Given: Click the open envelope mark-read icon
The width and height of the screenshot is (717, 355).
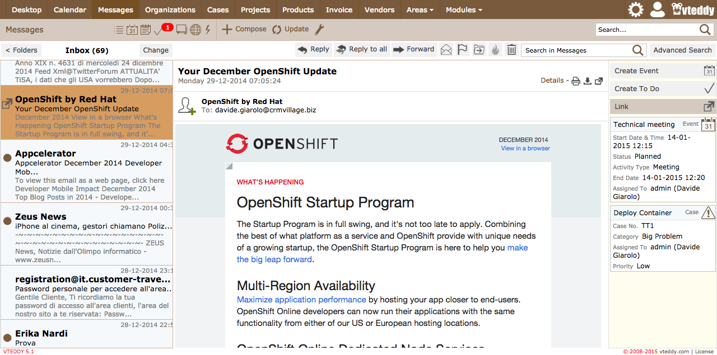Looking at the screenshot, I should point(446,50).
